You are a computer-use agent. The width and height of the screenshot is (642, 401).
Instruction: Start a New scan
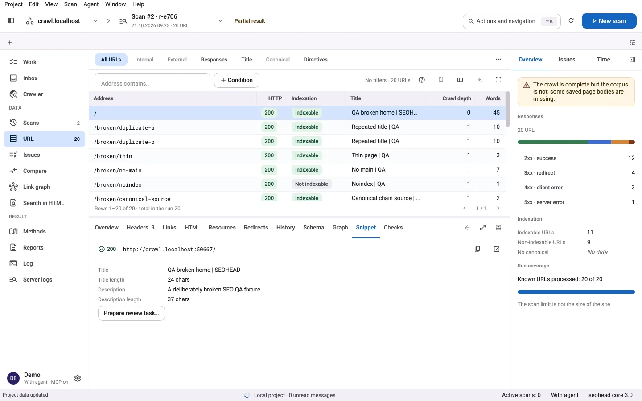coord(609,21)
